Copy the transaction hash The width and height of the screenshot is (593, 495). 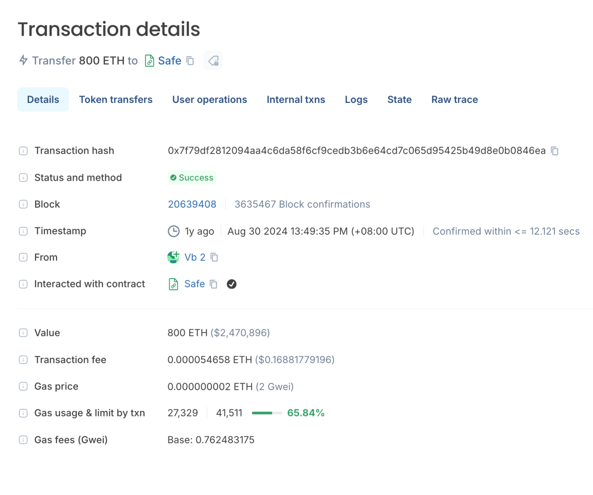tap(555, 151)
